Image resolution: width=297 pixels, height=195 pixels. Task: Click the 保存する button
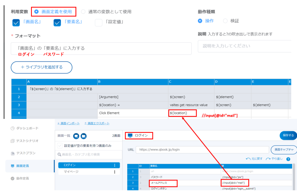coord(288,135)
